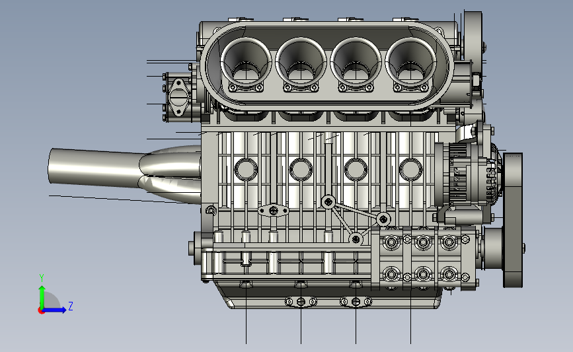Select the six-port pump block beside the pulley
Image resolution: width=573 pixels, height=352 pixels.
(x=424, y=258)
